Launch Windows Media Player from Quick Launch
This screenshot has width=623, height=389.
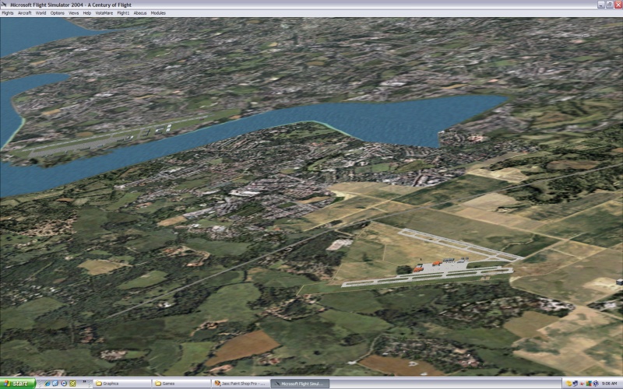pyautogui.click(x=64, y=384)
